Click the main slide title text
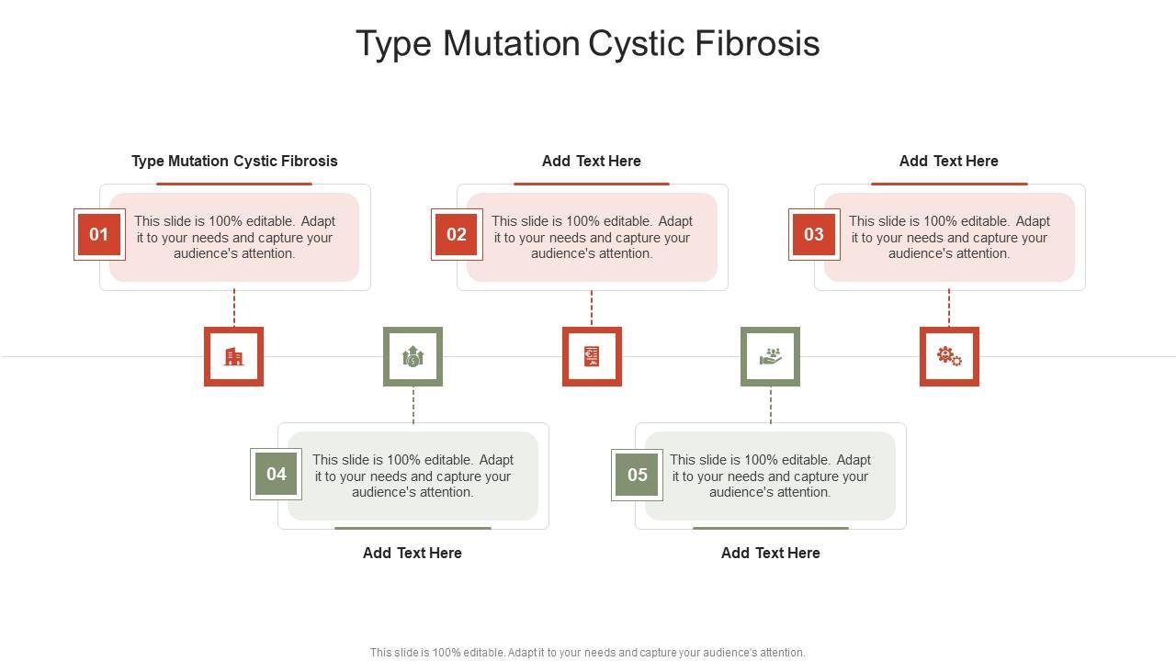This screenshot has width=1176, height=661. click(588, 43)
